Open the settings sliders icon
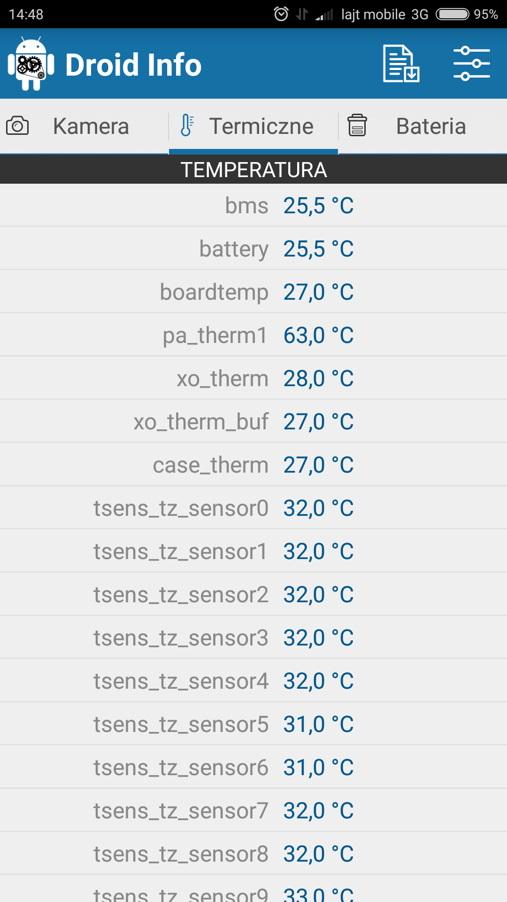This screenshot has height=902, width=507. [x=471, y=64]
